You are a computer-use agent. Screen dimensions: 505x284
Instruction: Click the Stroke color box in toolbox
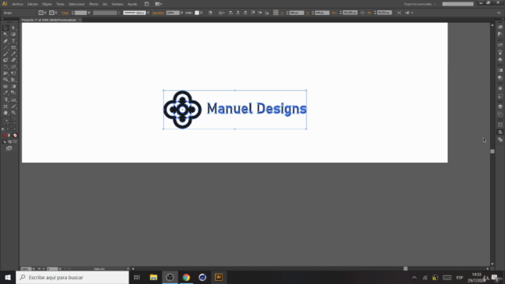click(x=11, y=126)
